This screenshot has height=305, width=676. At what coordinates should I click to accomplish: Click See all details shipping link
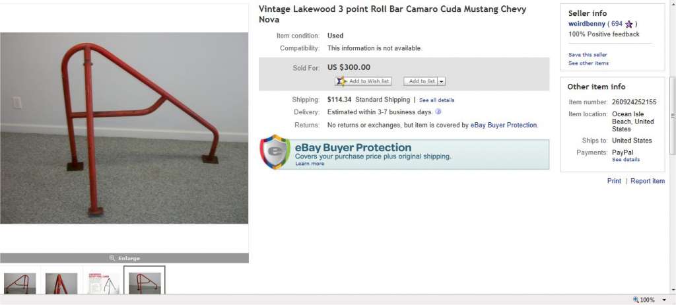pos(437,100)
